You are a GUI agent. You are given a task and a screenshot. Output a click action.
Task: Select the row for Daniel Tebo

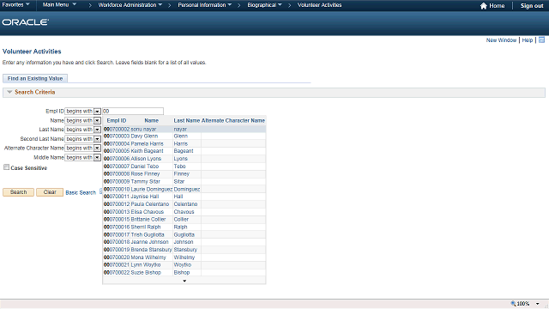[x=184, y=167]
